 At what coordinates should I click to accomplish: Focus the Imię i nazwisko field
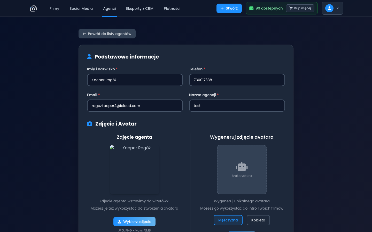point(135,80)
